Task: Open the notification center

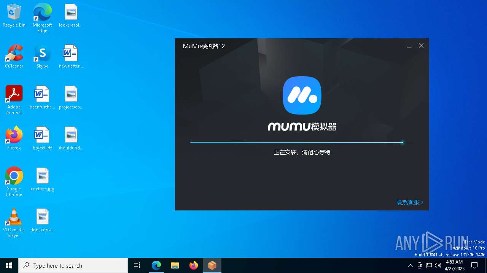Action: pyautogui.click(x=475, y=265)
